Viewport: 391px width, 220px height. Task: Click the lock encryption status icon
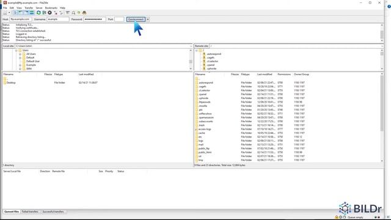337,218
